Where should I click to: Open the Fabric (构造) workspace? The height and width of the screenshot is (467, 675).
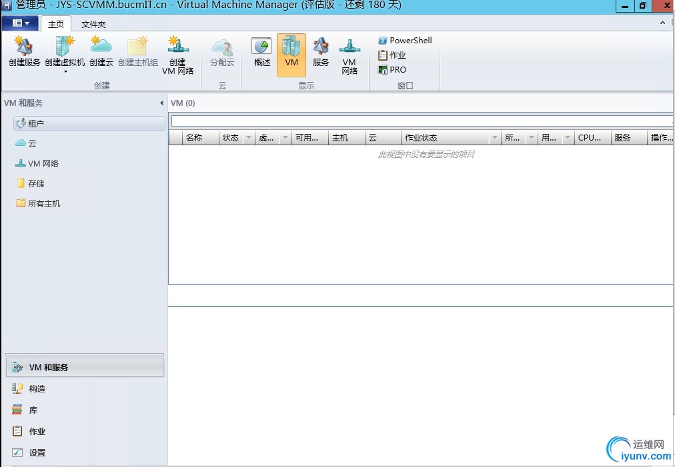(x=85, y=389)
